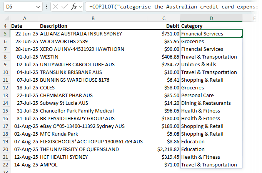Select column C header
The image size is (262, 173).
coord(164,18)
